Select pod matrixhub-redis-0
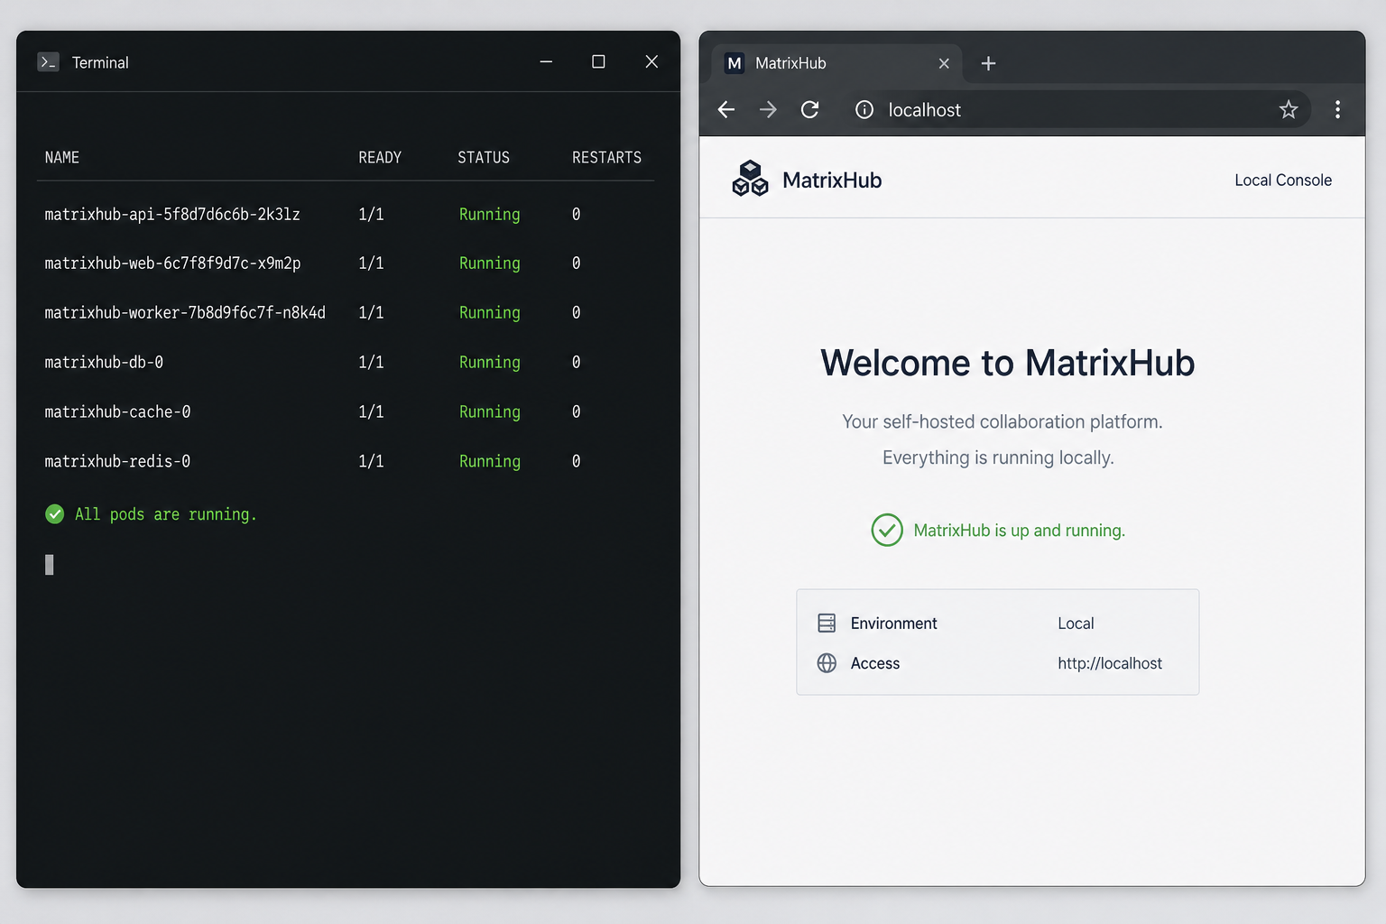The image size is (1386, 924). [117, 462]
